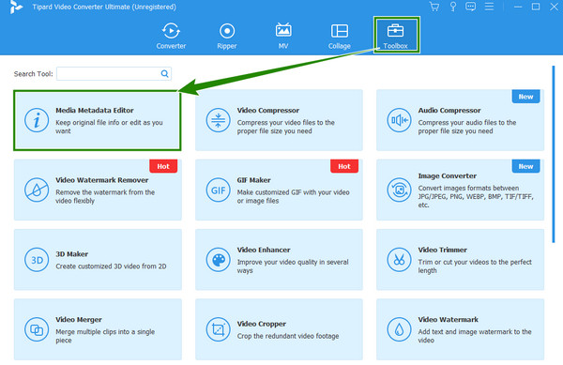Screen dimensions: 563x365
Task: Click the register key icon
Action: (x=453, y=7)
